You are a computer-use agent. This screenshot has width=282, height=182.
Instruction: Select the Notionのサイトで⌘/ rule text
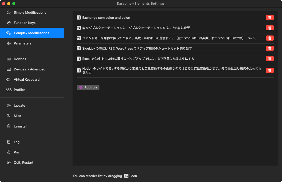(172, 70)
